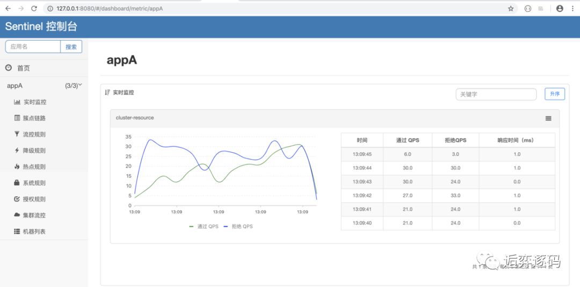Click the table list icon for 机器列表
This screenshot has width=580, height=287.
tap(17, 231)
